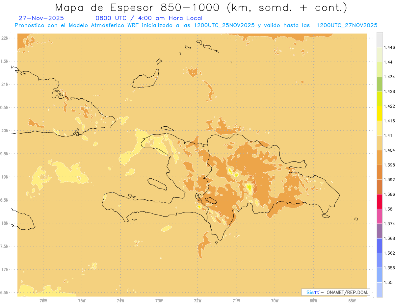Viewport: 395px width, 305px height.
Task: Click the longitude label 71W
Action: [x=236, y=300]
